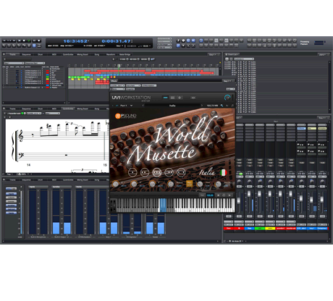Click the yellow color swatch in the track list

pyautogui.click(x=48, y=79)
